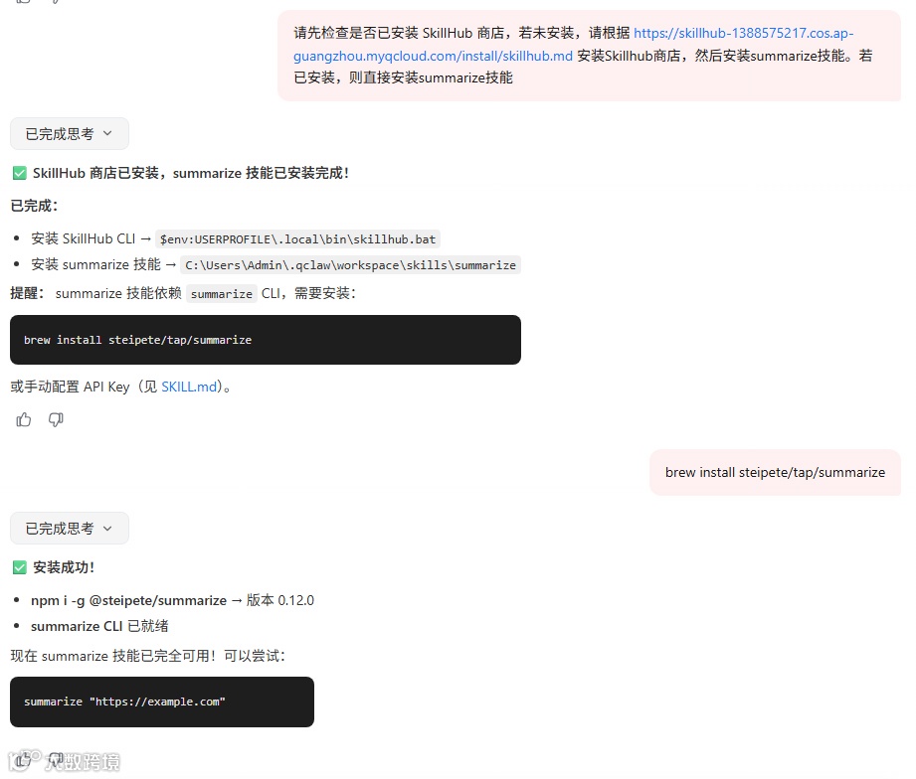The image size is (916, 779).
Task: Select the 'brew install steipete/tap/summarize' code block
Action: 266,340
